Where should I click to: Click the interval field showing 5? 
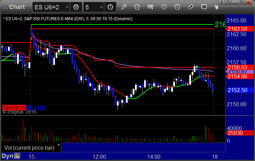coord(93,7)
